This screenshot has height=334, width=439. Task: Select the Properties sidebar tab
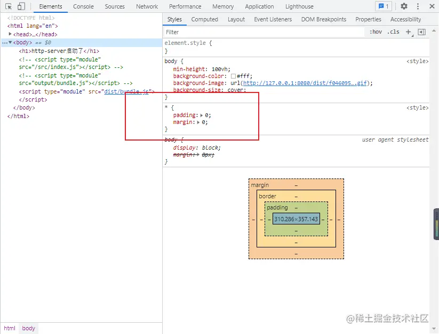point(368,19)
